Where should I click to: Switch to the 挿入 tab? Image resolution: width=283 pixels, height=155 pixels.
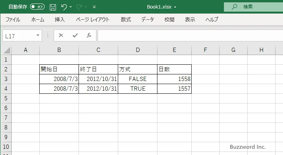coord(60,19)
